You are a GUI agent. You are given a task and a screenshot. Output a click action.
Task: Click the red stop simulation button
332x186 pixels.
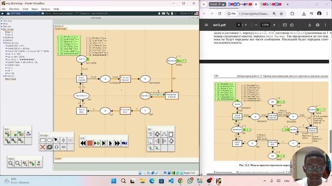(x=90, y=143)
